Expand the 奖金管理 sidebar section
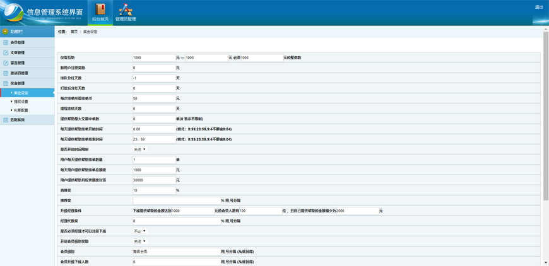Viewport: 549px width, 266px height. [x=18, y=83]
